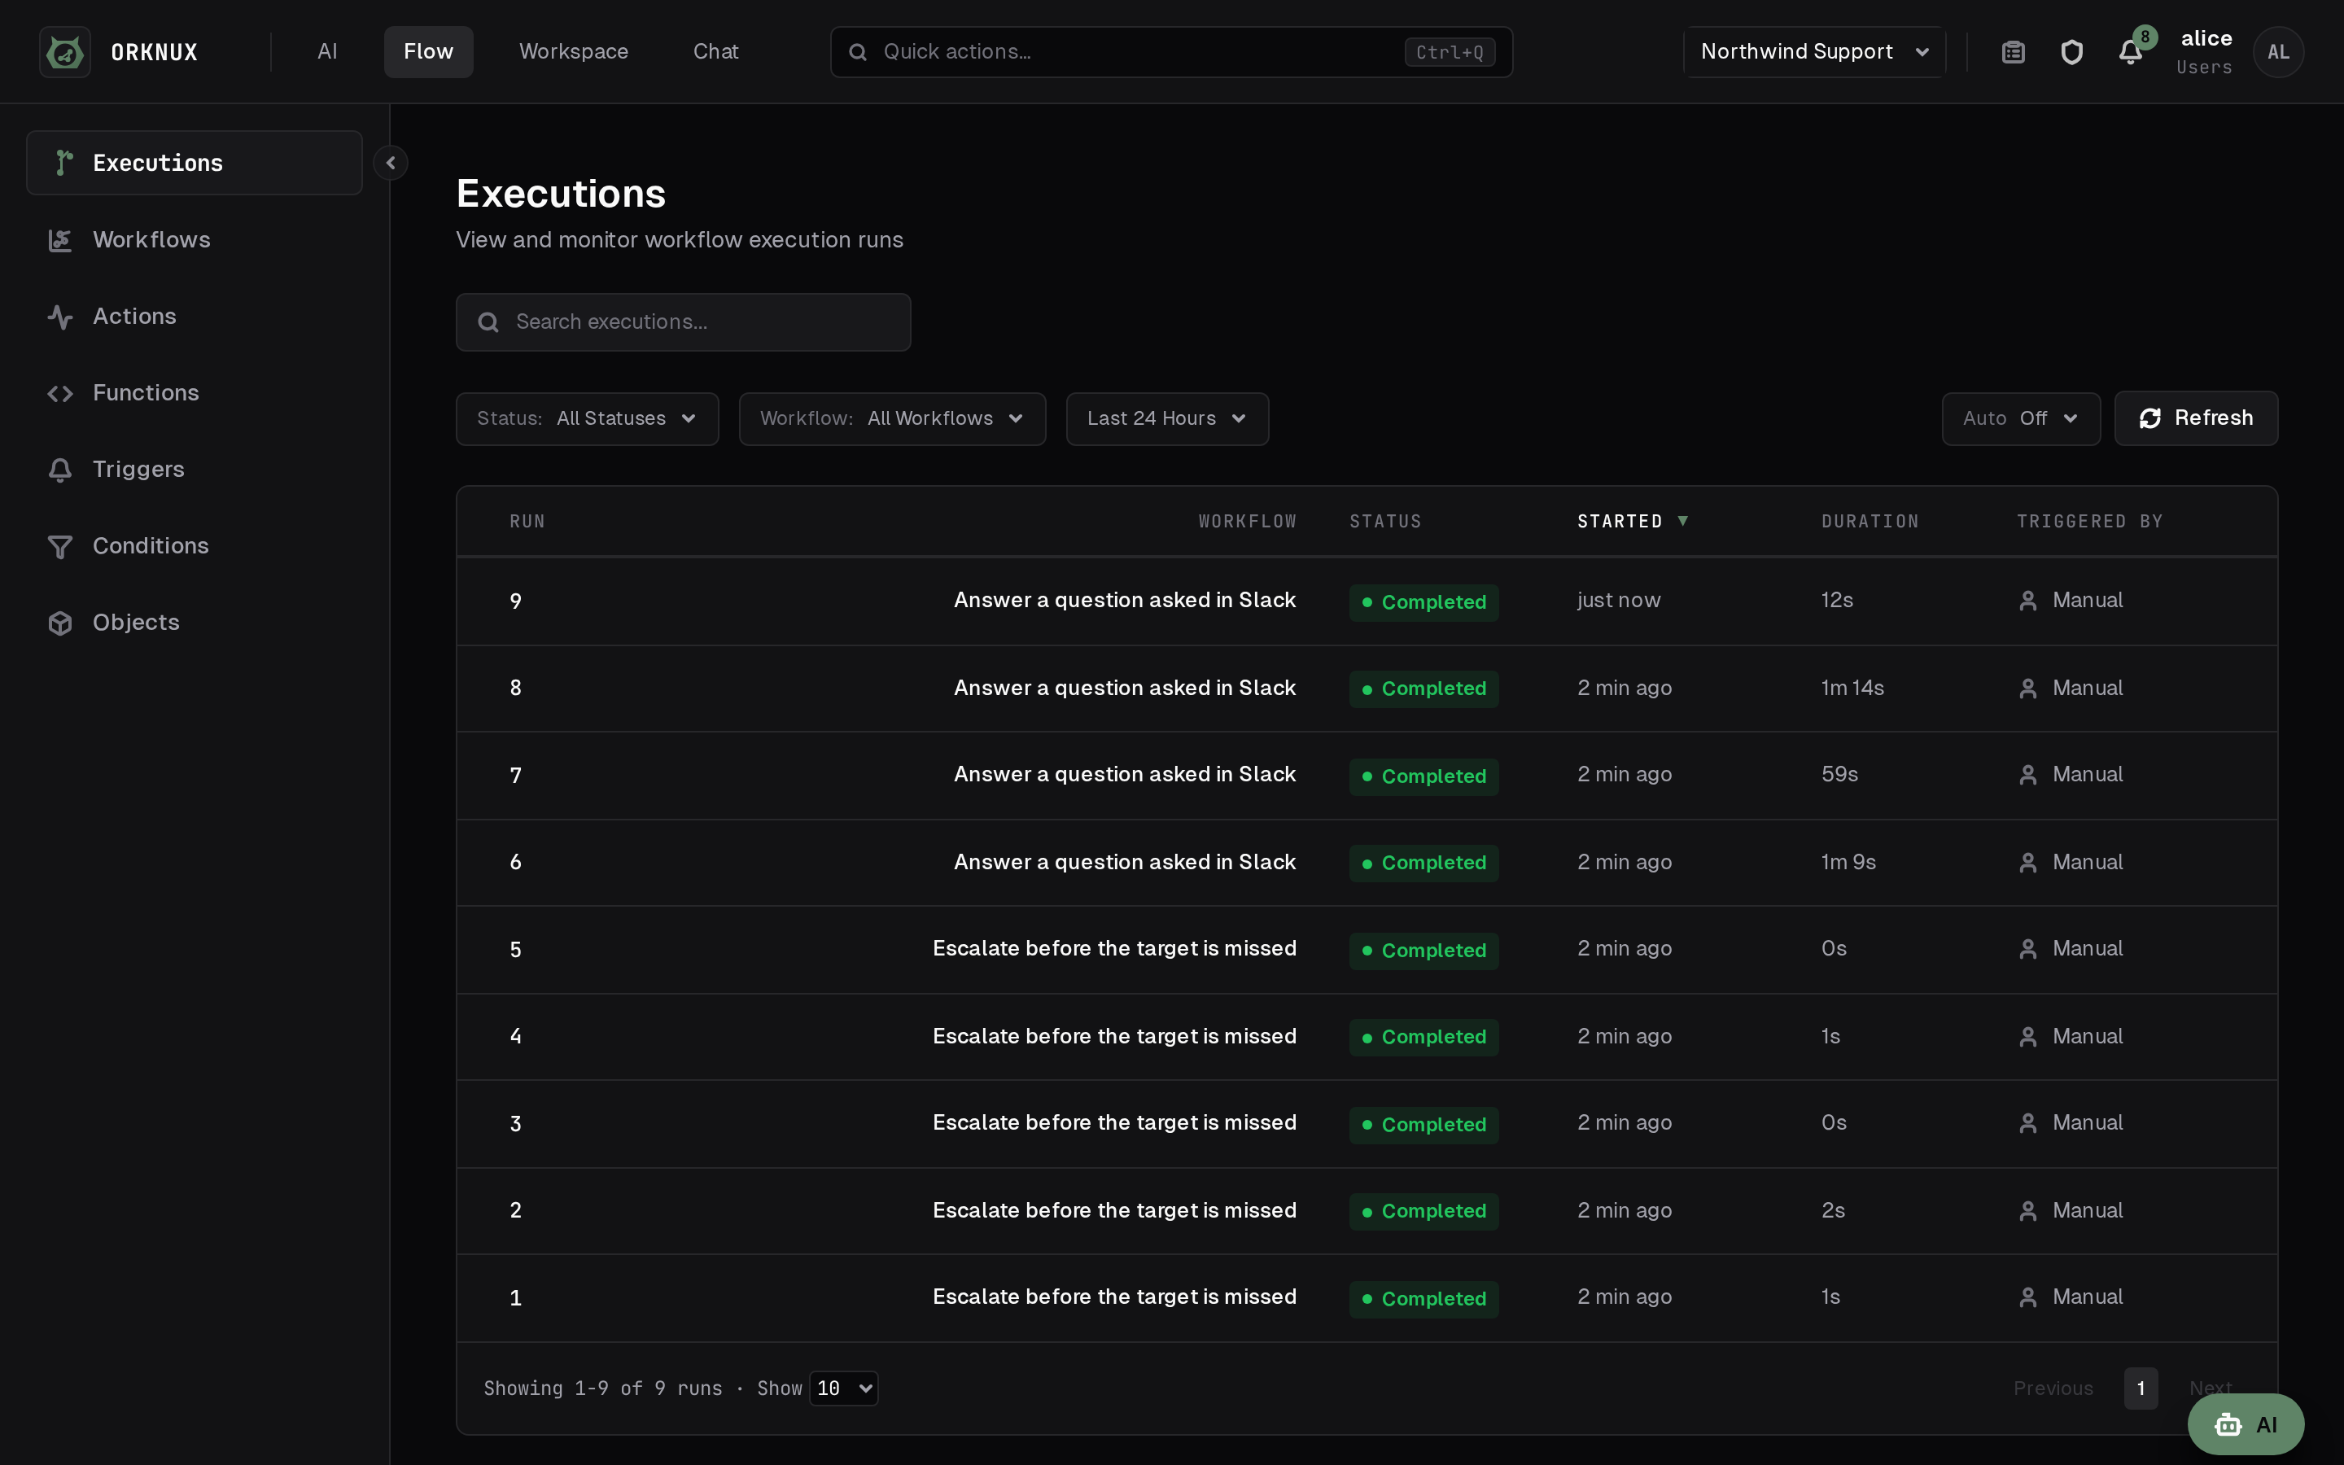Click the user icon beside Manual in run 9
The width and height of the screenshot is (2344, 1465).
(x=2027, y=601)
